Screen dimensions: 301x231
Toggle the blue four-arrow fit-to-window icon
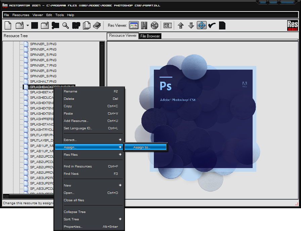(202, 25)
